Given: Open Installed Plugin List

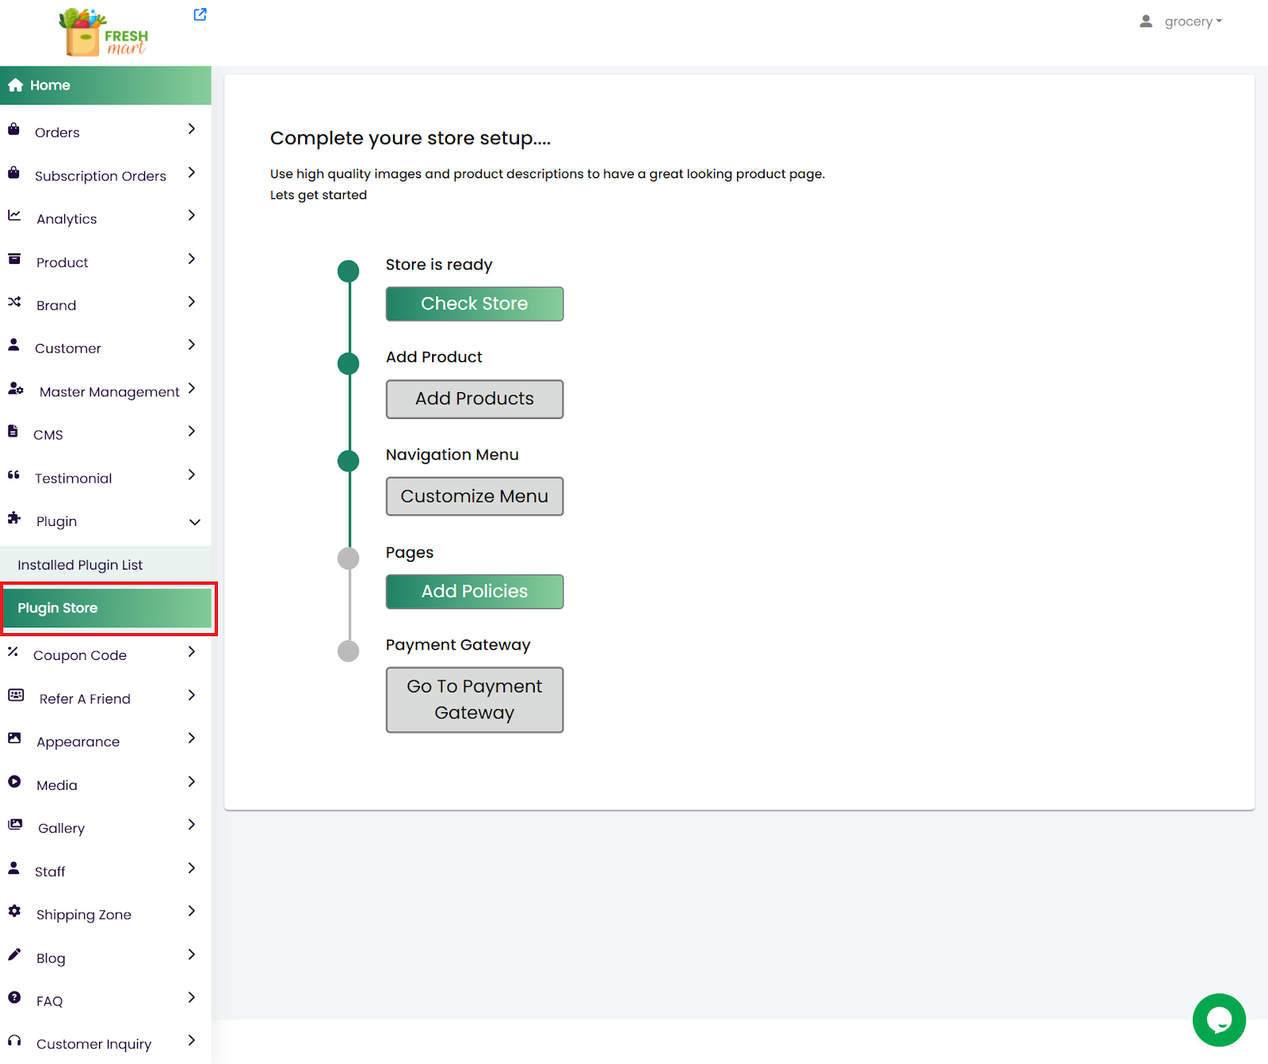Looking at the screenshot, I should click(80, 565).
